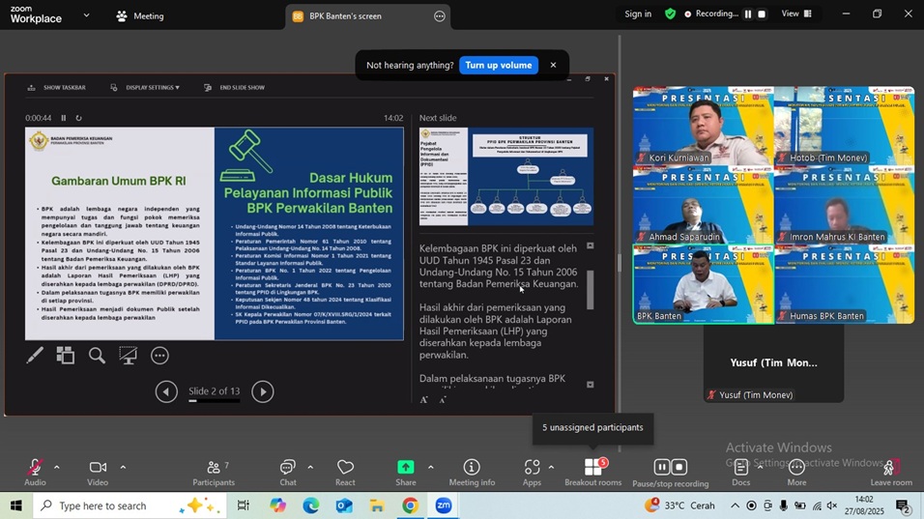Open the Zoom Workplace dropdown menu

86,15
